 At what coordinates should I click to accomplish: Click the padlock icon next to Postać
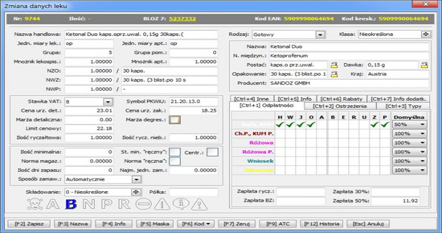pos(334,65)
